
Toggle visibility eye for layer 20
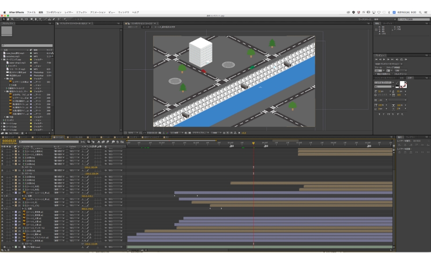tap(2, 199)
